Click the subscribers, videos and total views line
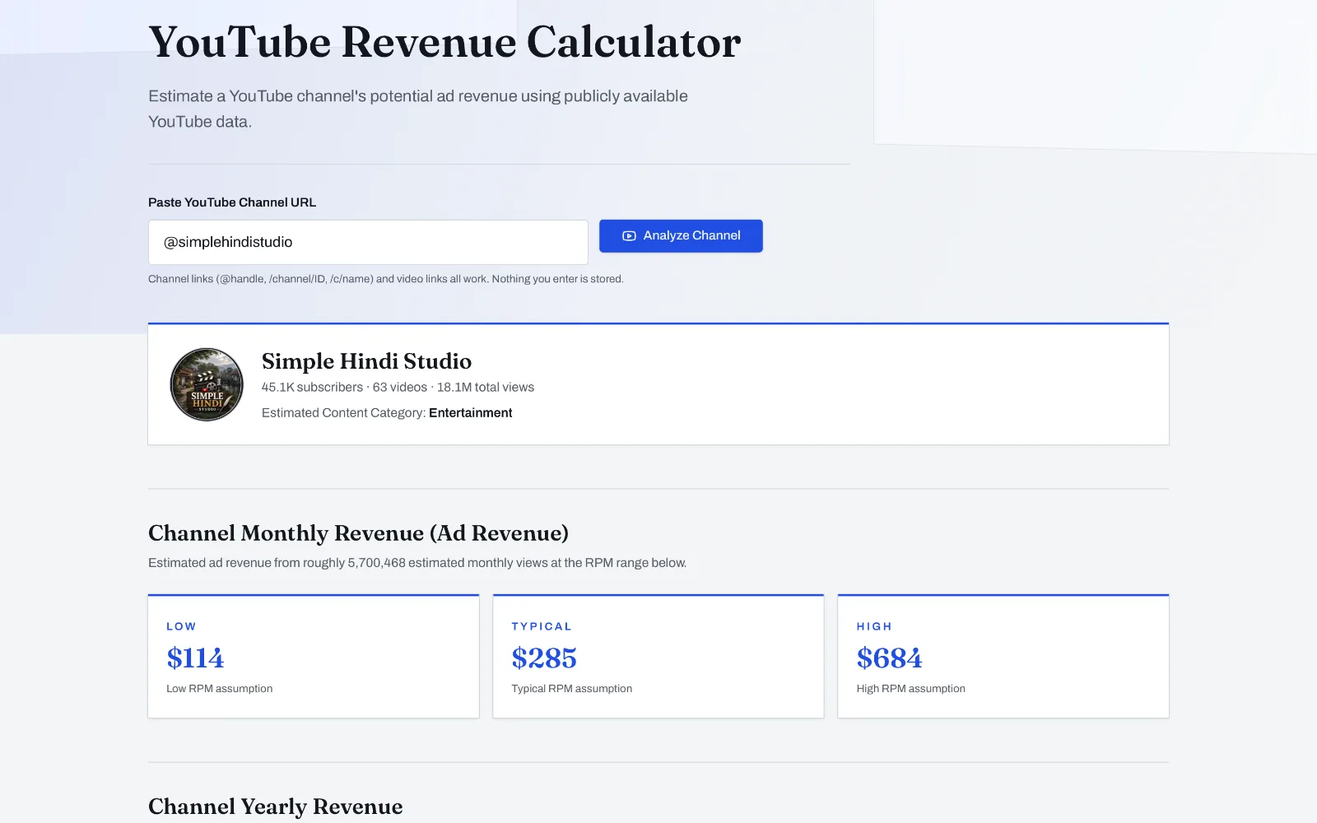 tap(398, 387)
